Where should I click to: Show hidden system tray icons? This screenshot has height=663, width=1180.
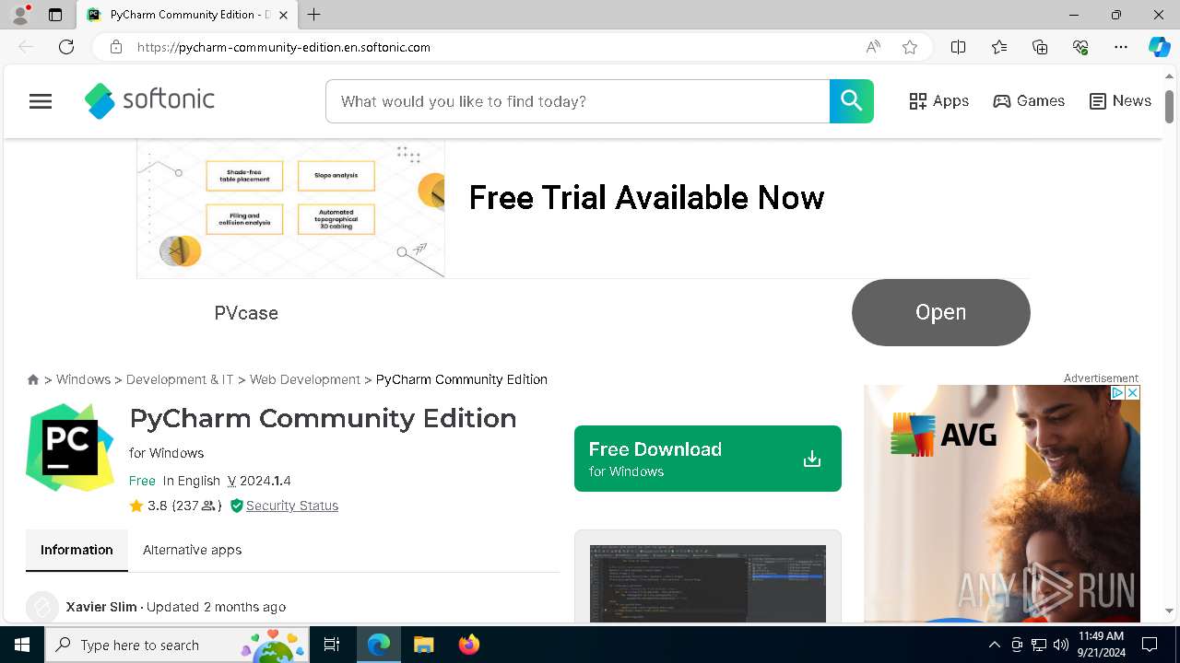coord(994,645)
